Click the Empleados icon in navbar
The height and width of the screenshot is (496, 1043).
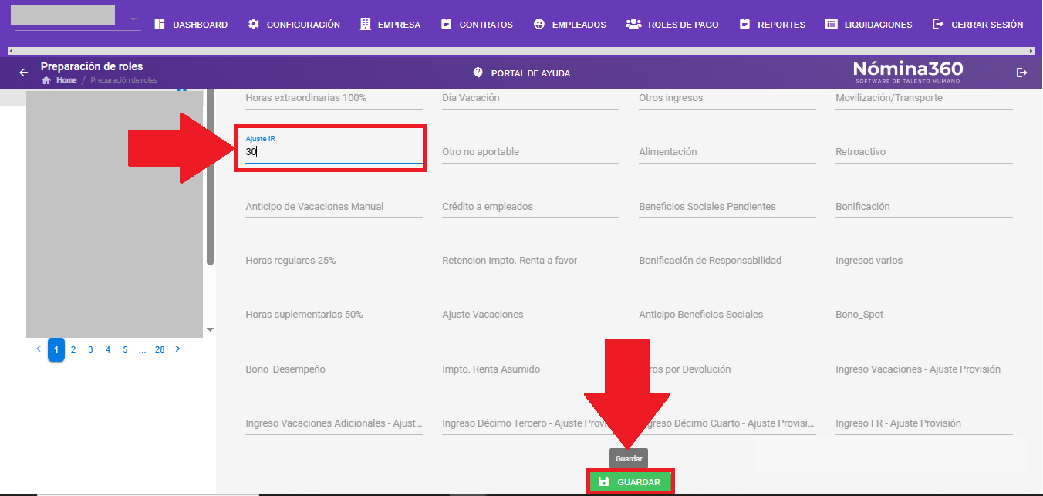(539, 25)
